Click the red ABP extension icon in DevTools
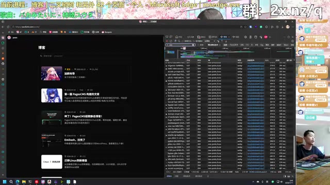The height and width of the screenshot is (185, 330). click(x=266, y=37)
